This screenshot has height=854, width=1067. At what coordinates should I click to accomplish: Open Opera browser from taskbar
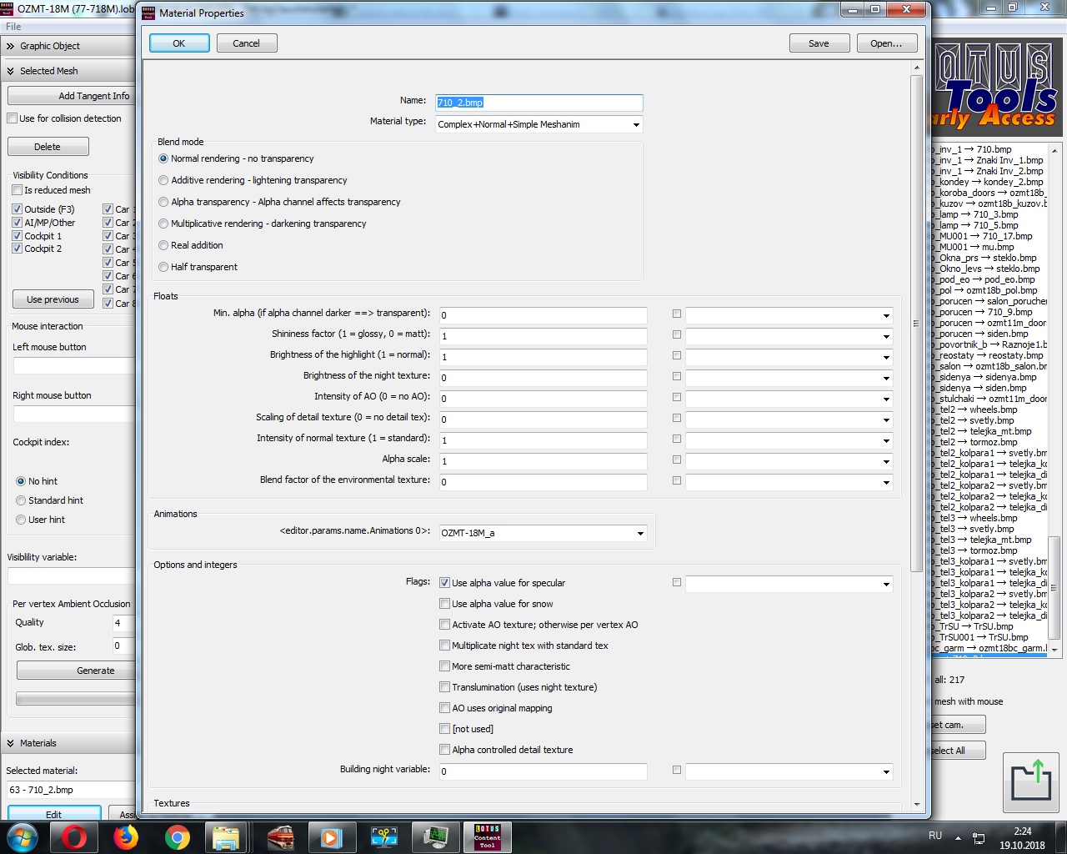[74, 837]
